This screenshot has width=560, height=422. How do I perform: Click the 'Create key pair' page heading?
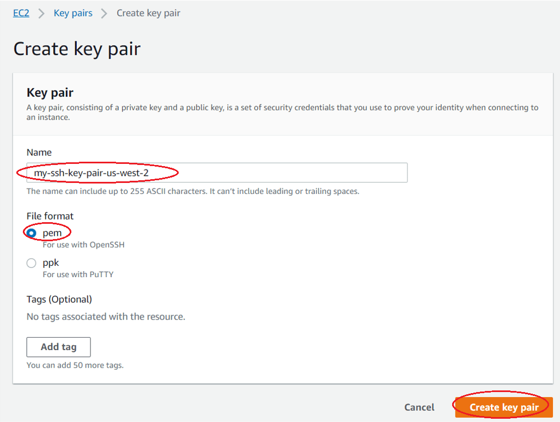(x=77, y=49)
